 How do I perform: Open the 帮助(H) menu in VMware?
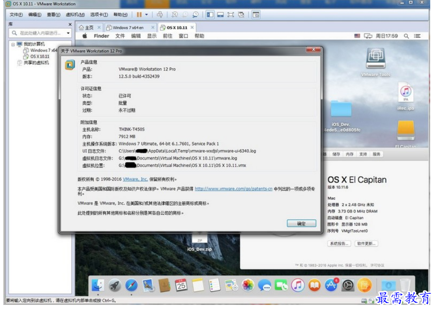[120, 14]
